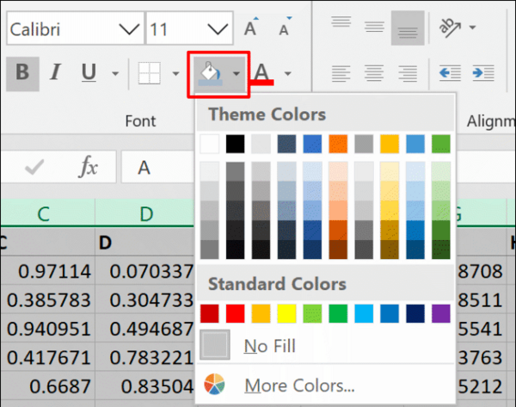
Task: Open Fill Color dropdown arrow
Action: coord(236,73)
